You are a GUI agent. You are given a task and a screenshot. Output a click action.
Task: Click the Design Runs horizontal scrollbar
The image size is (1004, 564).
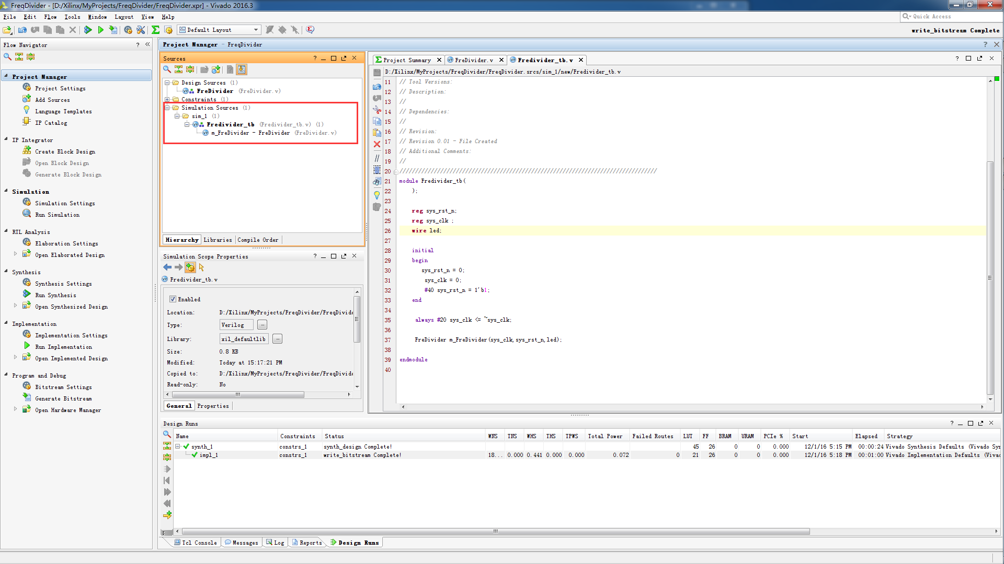pos(494,532)
